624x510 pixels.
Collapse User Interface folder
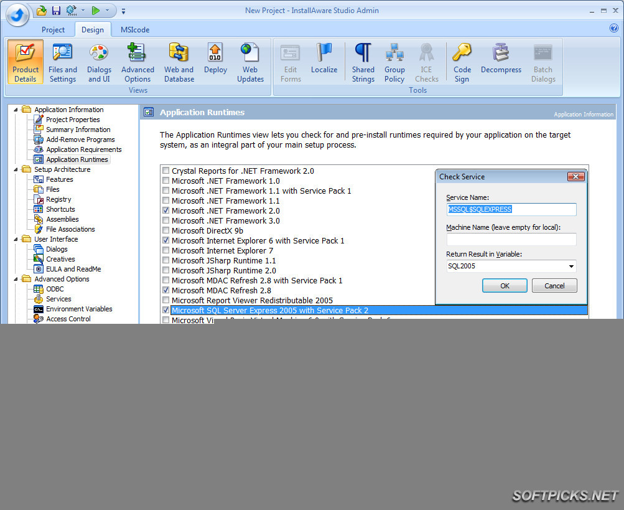point(16,239)
